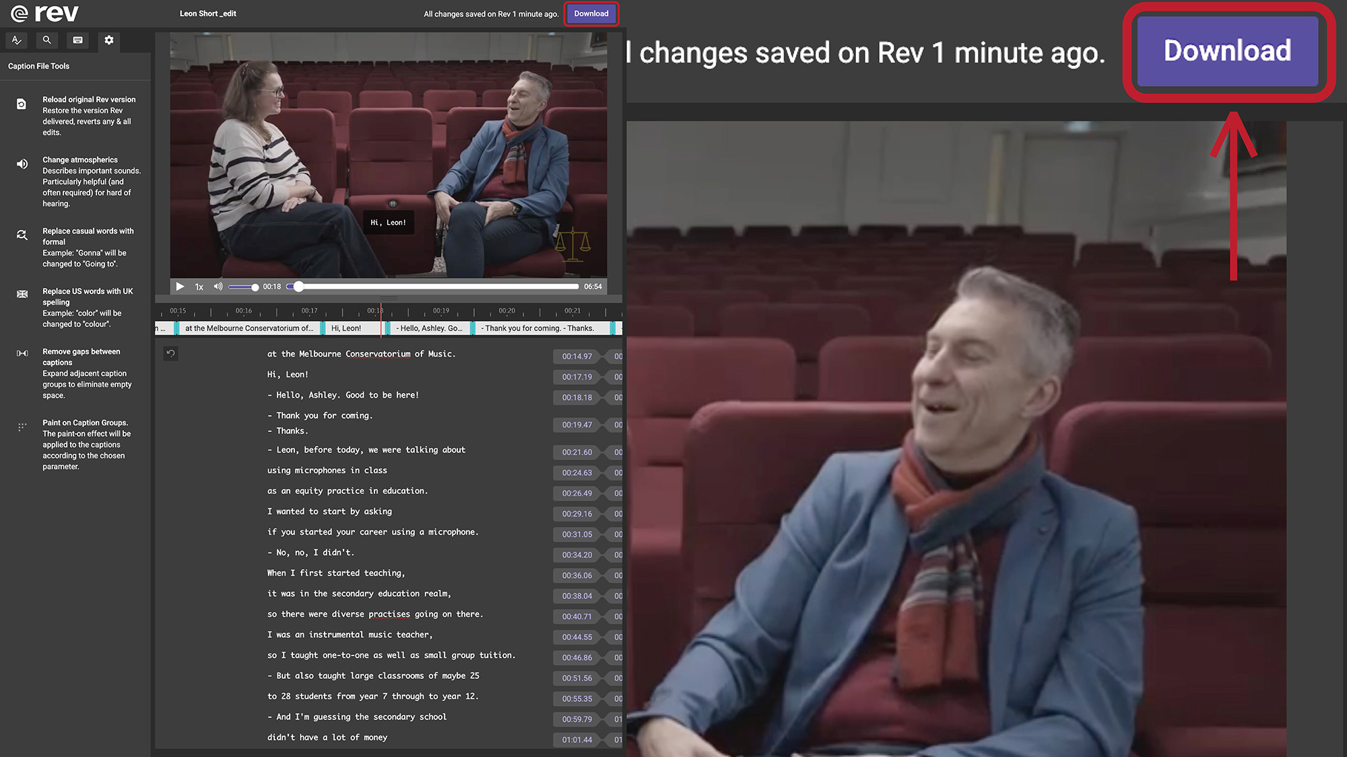The height and width of the screenshot is (757, 1347).
Task: Select the 'Reload original Rev version' tool
Action: pos(89,116)
